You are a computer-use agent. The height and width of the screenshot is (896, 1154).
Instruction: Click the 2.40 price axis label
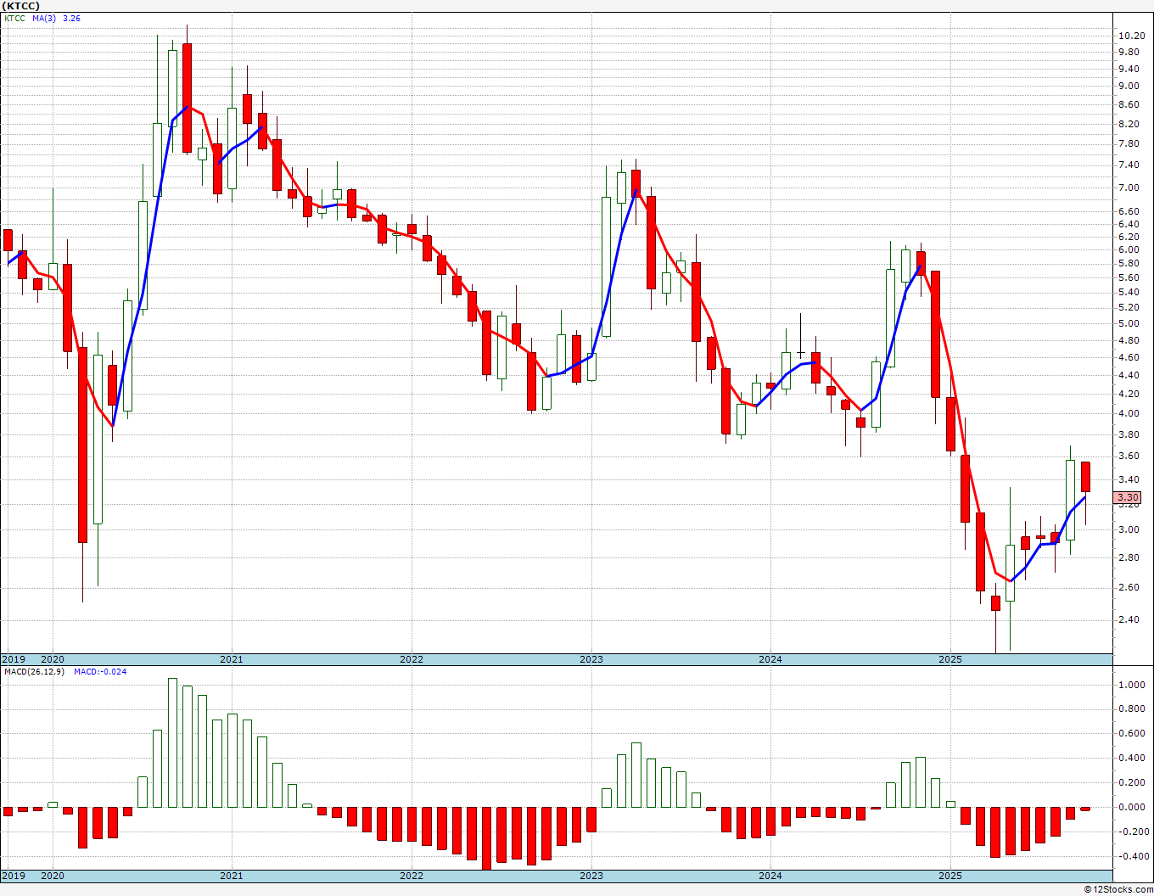(x=1129, y=619)
